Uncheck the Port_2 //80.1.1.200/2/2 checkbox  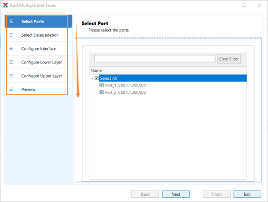click(101, 92)
